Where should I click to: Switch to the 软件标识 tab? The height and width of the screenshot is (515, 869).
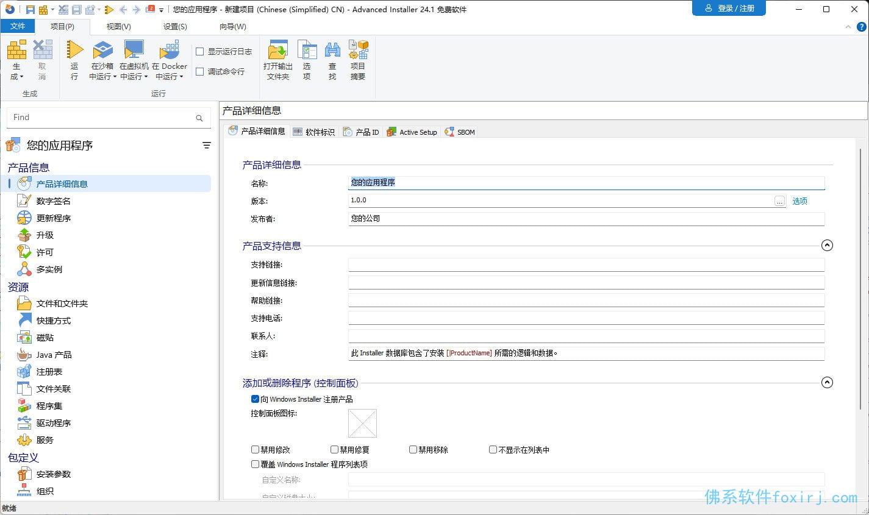[x=314, y=132]
